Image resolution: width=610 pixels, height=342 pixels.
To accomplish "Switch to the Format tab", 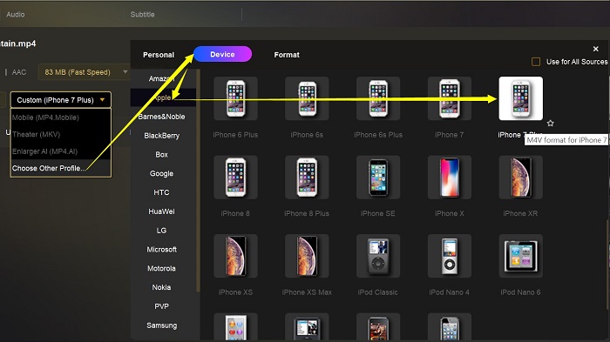I will pos(287,55).
